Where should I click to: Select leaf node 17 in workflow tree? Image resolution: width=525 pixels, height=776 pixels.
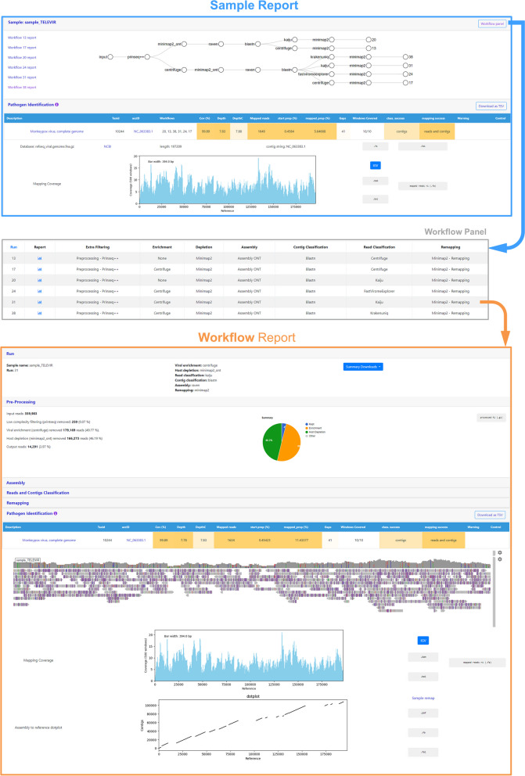(x=405, y=83)
